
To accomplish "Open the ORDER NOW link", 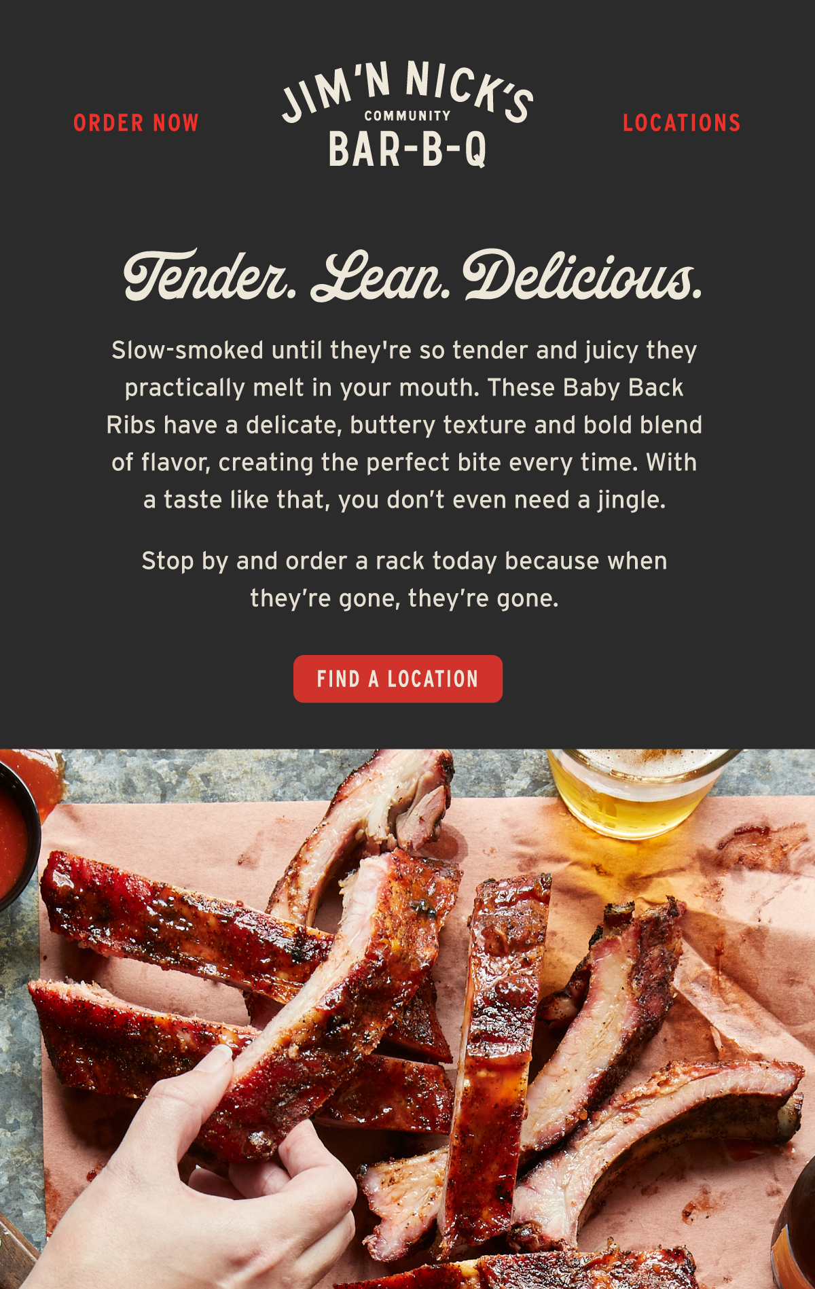I will tap(136, 123).
